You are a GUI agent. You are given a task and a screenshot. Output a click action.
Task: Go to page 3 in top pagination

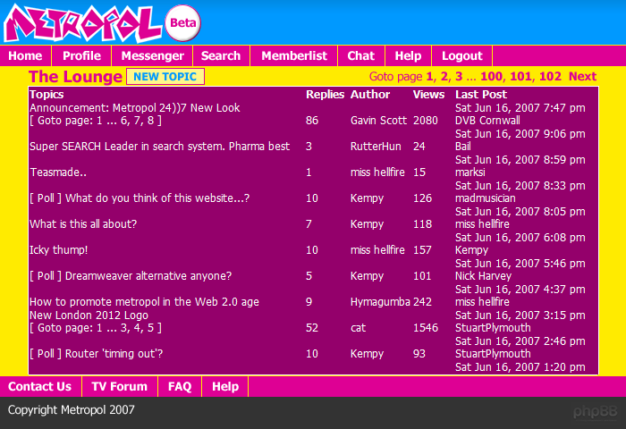pyautogui.click(x=459, y=76)
